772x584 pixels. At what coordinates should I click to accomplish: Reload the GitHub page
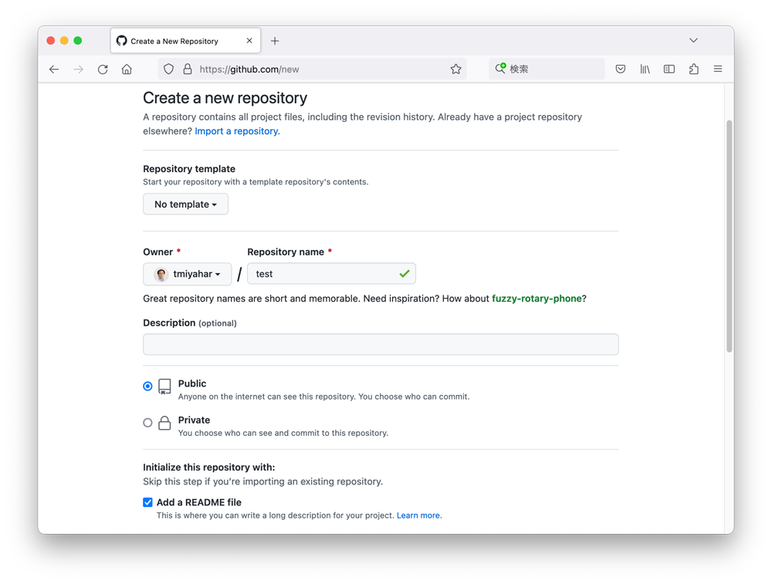(x=103, y=69)
